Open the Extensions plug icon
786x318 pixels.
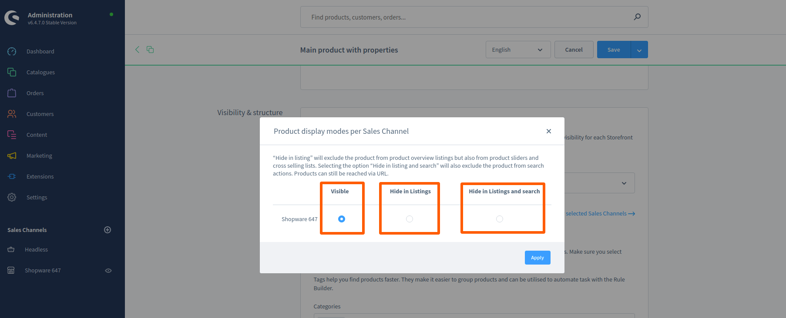coord(12,176)
